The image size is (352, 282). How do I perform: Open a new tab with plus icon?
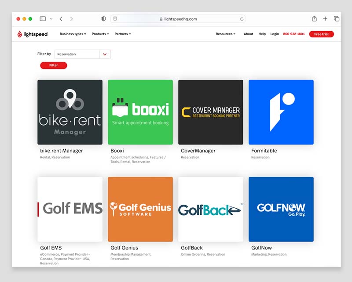pyautogui.click(x=325, y=19)
